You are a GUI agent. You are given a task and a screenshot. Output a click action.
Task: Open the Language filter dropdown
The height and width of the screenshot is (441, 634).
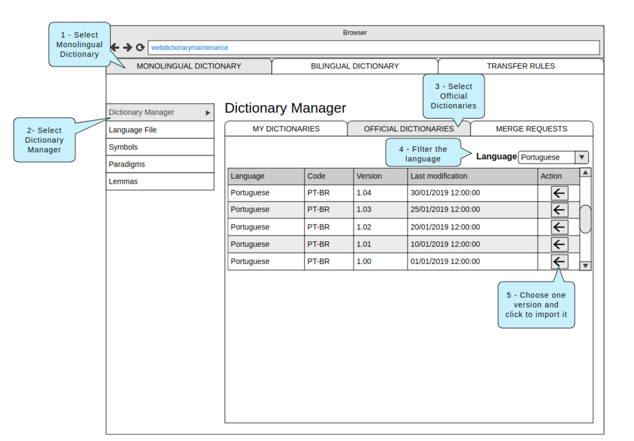coord(581,157)
